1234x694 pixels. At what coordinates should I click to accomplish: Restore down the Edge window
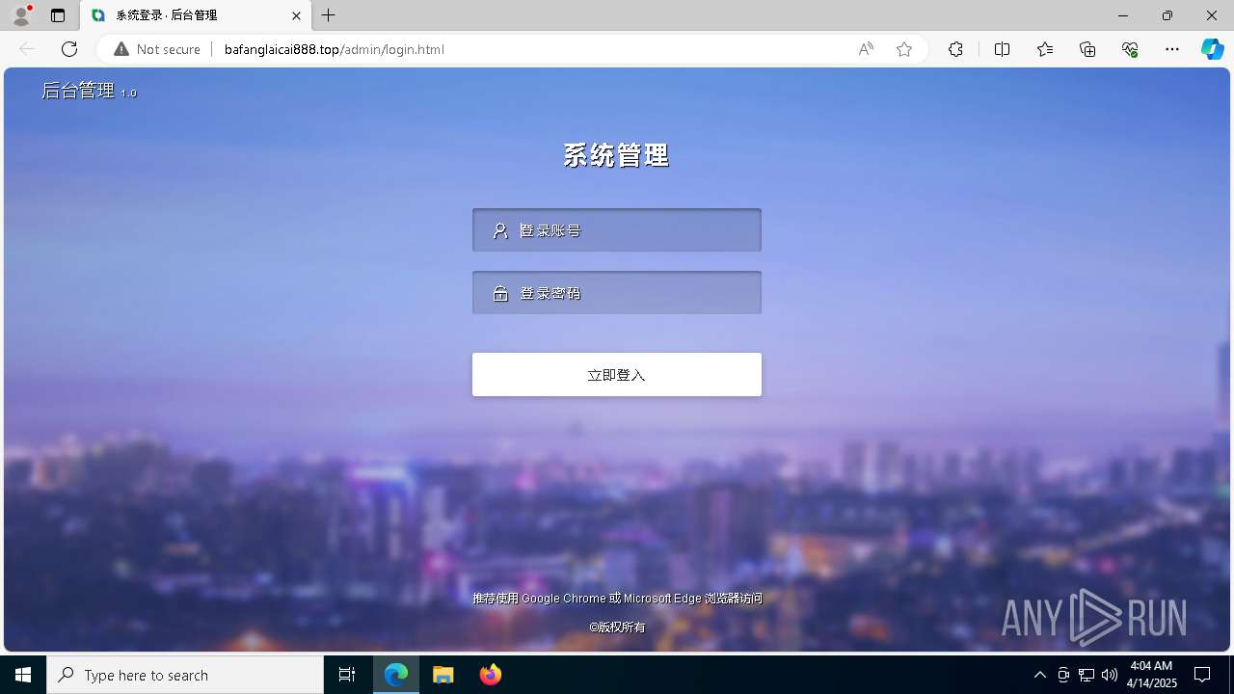(1167, 15)
